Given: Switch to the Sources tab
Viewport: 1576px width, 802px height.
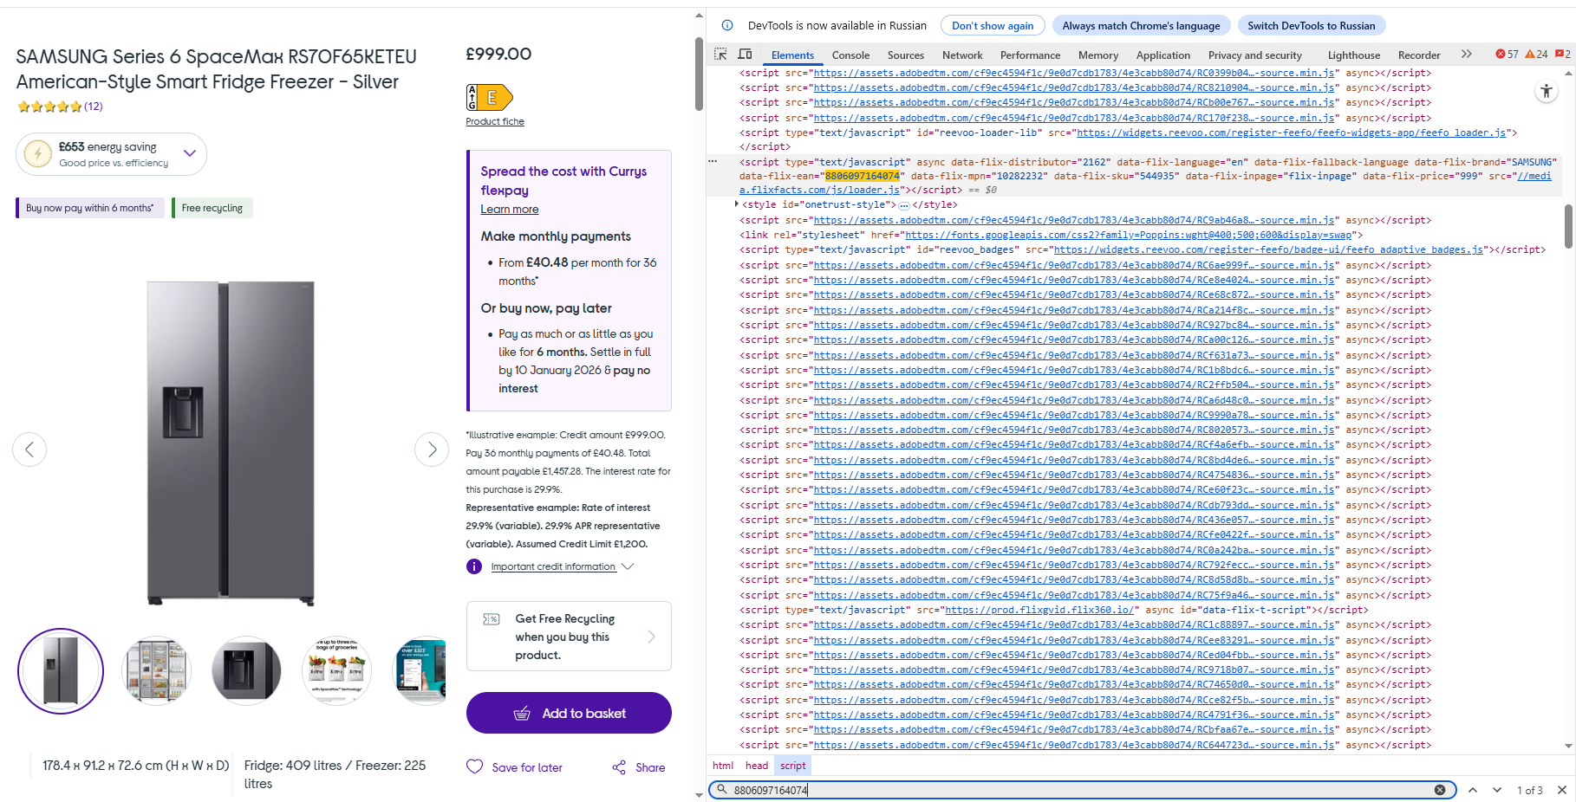Looking at the screenshot, I should pyautogui.click(x=906, y=55).
